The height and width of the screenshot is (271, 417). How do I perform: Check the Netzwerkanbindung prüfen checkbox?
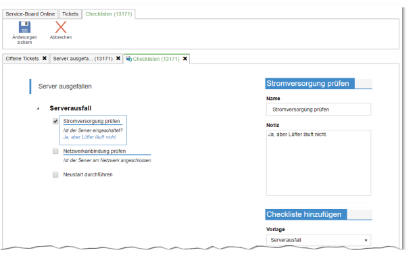pos(55,152)
